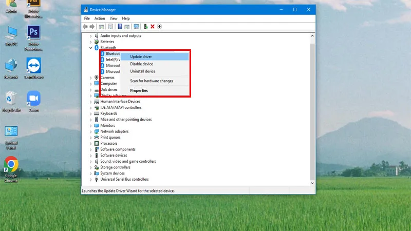The width and height of the screenshot is (411, 231).
Task: Click the red X uninstall device toolbar icon
Action: [152, 27]
